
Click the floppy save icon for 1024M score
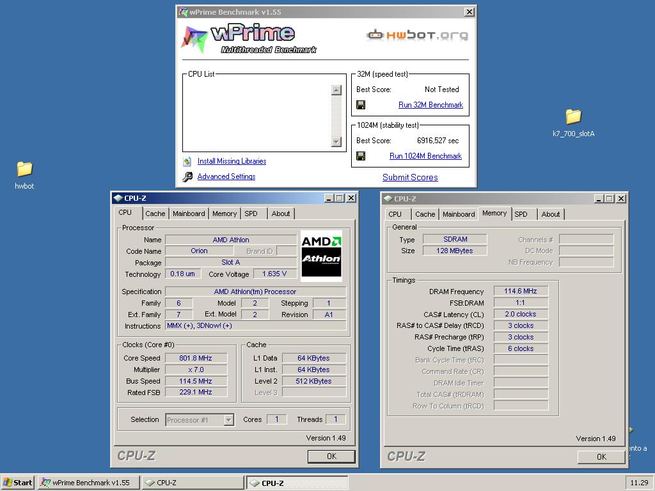tap(361, 156)
